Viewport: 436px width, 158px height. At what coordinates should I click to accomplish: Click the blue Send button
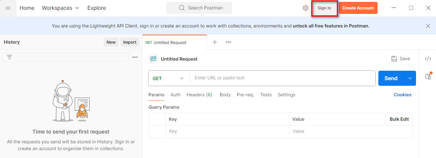[x=391, y=78]
